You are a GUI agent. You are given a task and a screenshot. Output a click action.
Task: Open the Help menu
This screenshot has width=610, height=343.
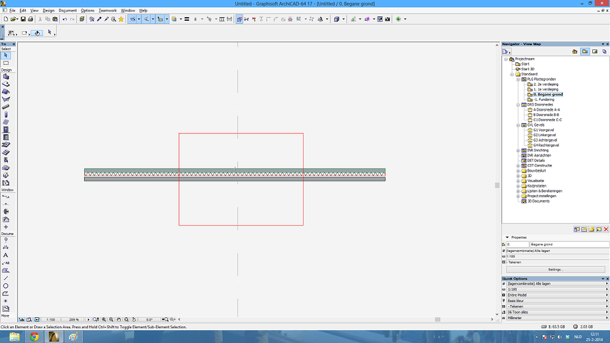coord(143,10)
